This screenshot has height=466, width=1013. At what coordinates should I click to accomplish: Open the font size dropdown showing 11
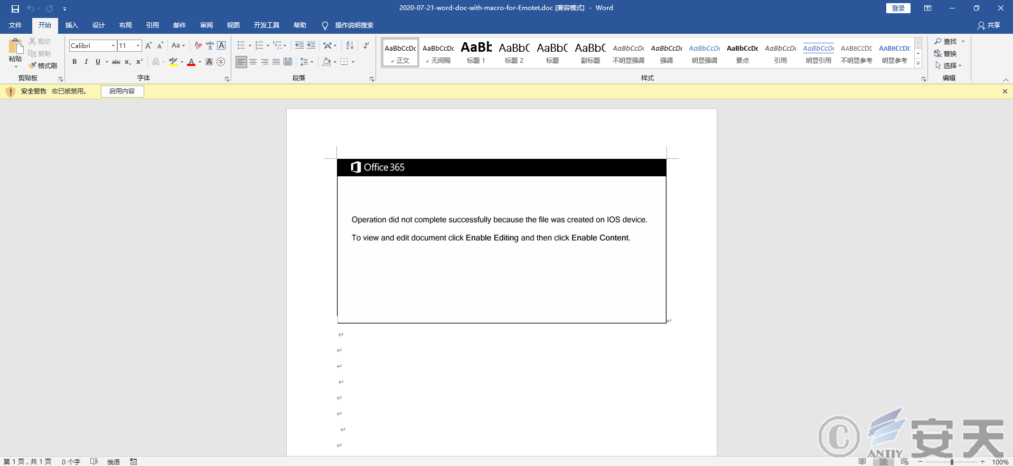138,46
